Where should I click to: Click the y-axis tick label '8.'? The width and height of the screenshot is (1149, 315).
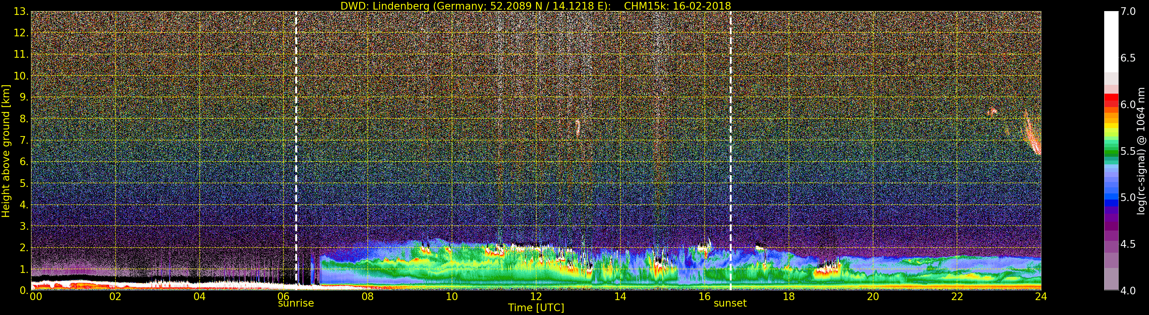[x=24, y=119]
